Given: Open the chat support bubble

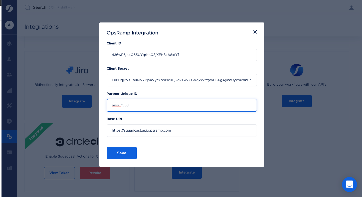Looking at the screenshot, I should tap(349, 185).
